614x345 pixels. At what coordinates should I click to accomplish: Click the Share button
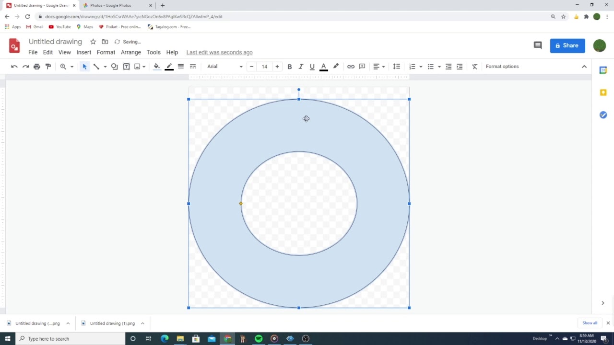pyautogui.click(x=567, y=46)
